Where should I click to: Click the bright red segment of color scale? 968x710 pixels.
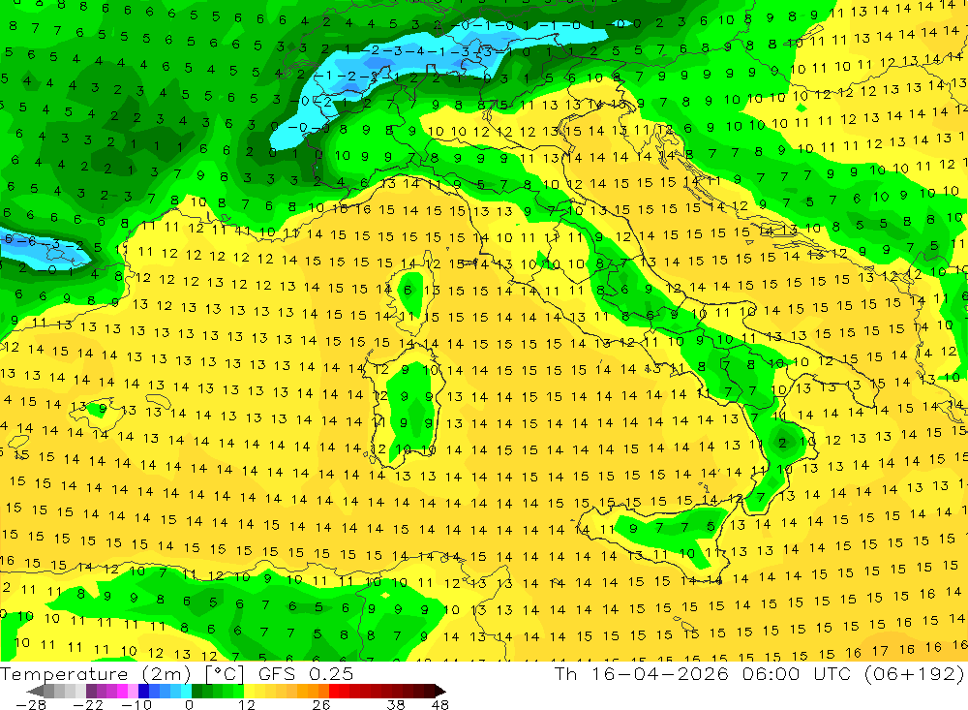click(334, 691)
